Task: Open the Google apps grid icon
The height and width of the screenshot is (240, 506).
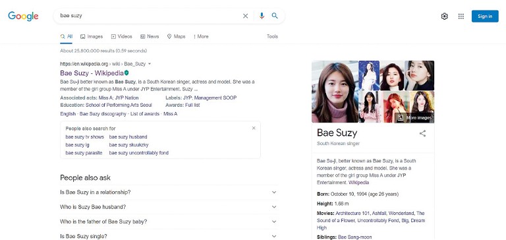Action: click(461, 16)
